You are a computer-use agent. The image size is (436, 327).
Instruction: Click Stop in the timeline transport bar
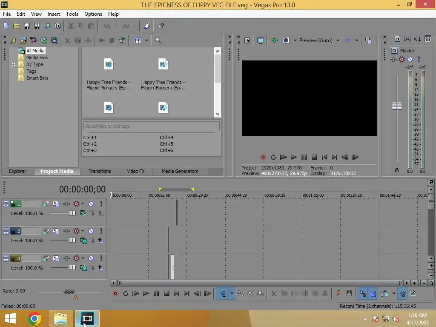click(x=166, y=293)
